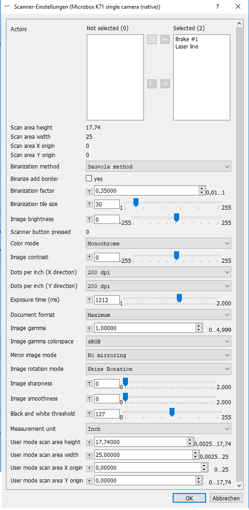Image resolution: width=249 pixels, height=510 pixels.
Task: Click the T button beside Image contrast
Action: (x=90, y=257)
